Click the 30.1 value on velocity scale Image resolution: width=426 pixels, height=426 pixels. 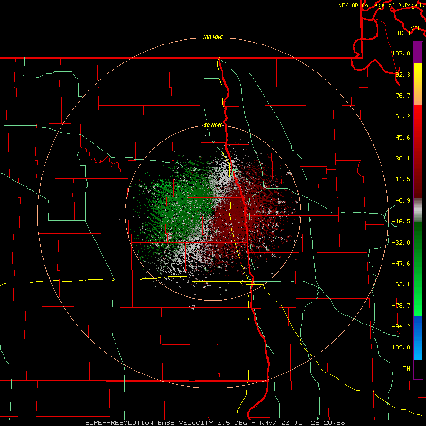pyautogui.click(x=403, y=159)
